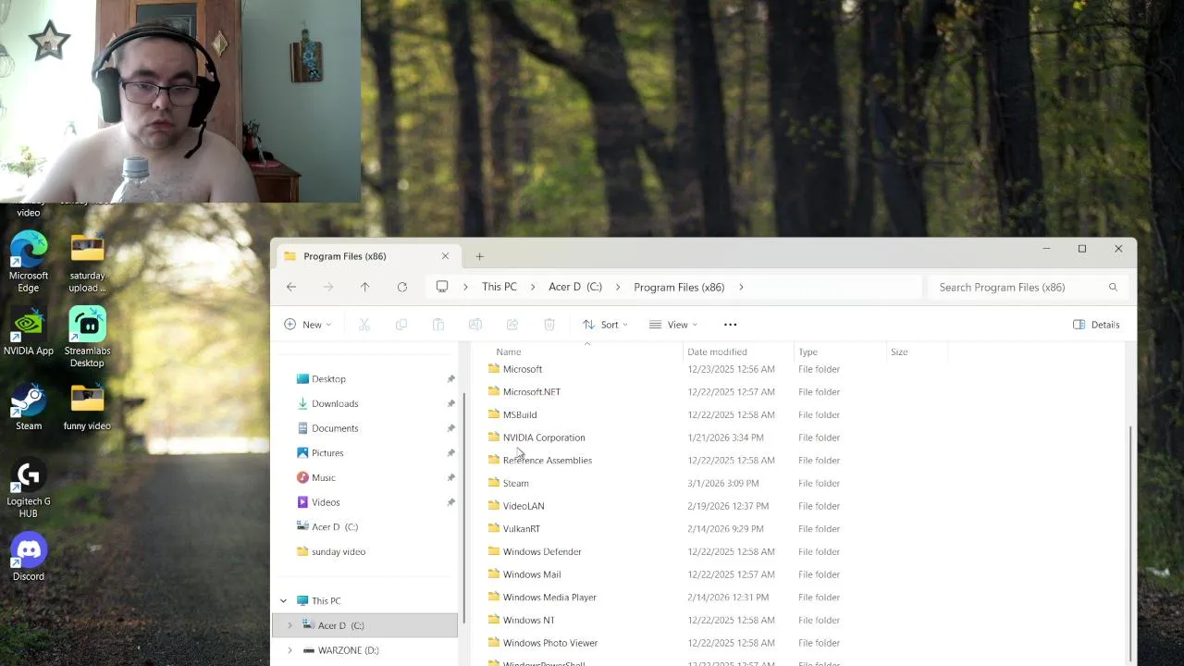Navigate to Acer D (C:) breadcrumb
This screenshot has width=1184, height=666.
click(575, 287)
